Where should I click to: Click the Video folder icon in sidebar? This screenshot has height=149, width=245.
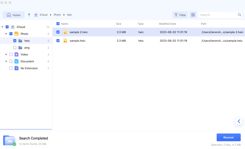[x=17, y=55]
